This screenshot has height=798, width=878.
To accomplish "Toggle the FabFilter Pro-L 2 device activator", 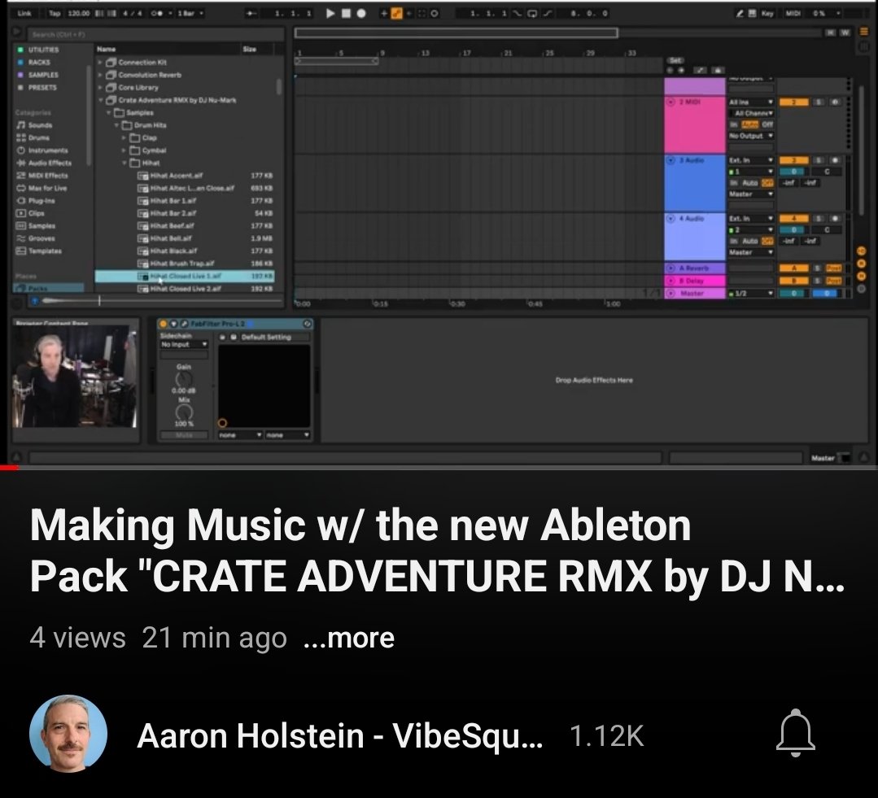I will coord(164,324).
